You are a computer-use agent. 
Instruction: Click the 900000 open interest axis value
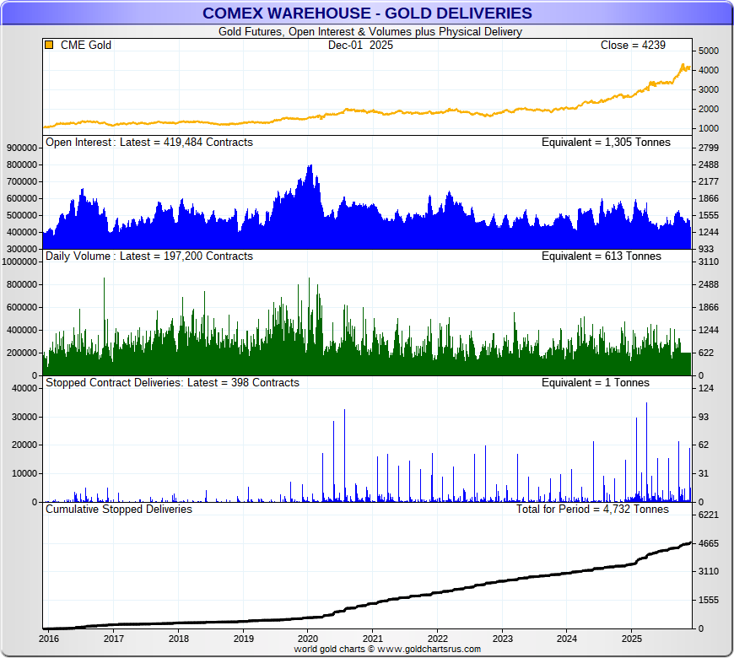point(23,148)
